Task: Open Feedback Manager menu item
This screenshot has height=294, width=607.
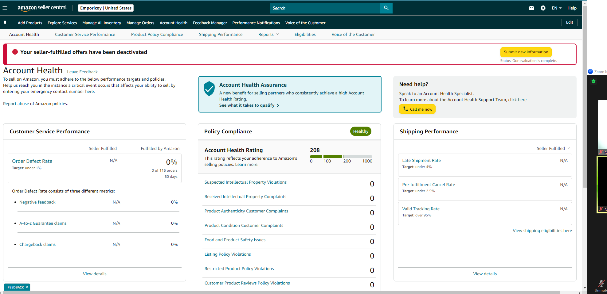Action: pyautogui.click(x=210, y=23)
